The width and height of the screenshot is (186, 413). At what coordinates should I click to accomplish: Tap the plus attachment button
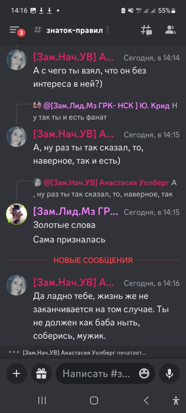[16, 373]
